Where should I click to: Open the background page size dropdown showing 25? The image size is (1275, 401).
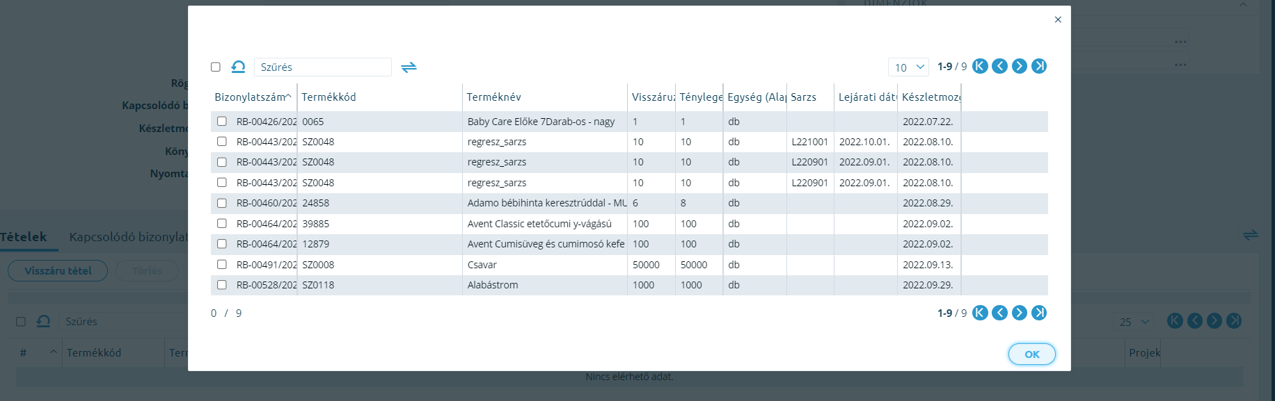coord(1134,322)
